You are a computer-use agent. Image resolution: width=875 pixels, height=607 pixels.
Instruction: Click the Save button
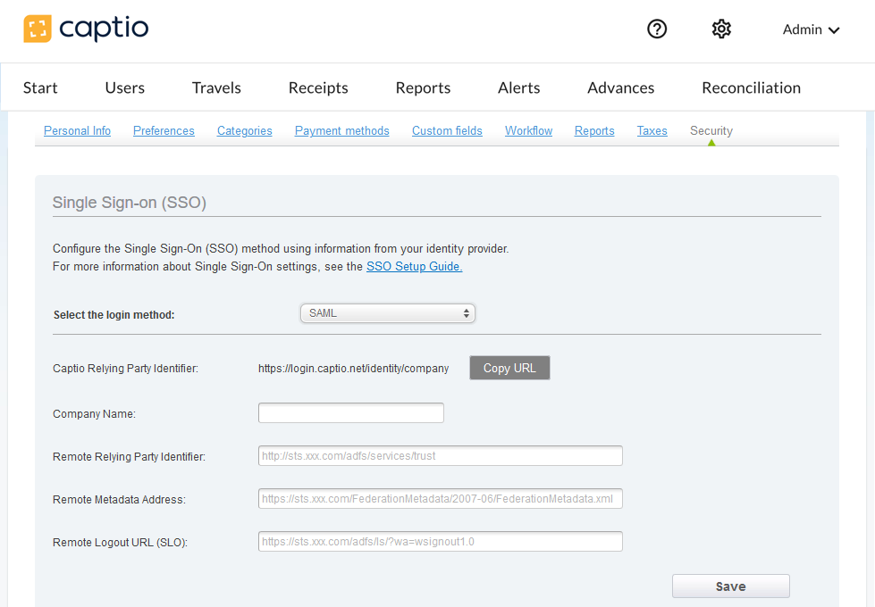(730, 586)
